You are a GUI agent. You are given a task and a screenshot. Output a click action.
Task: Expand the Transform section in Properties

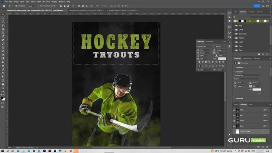[x=234, y=67]
